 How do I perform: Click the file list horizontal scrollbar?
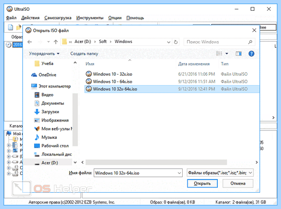156,162
